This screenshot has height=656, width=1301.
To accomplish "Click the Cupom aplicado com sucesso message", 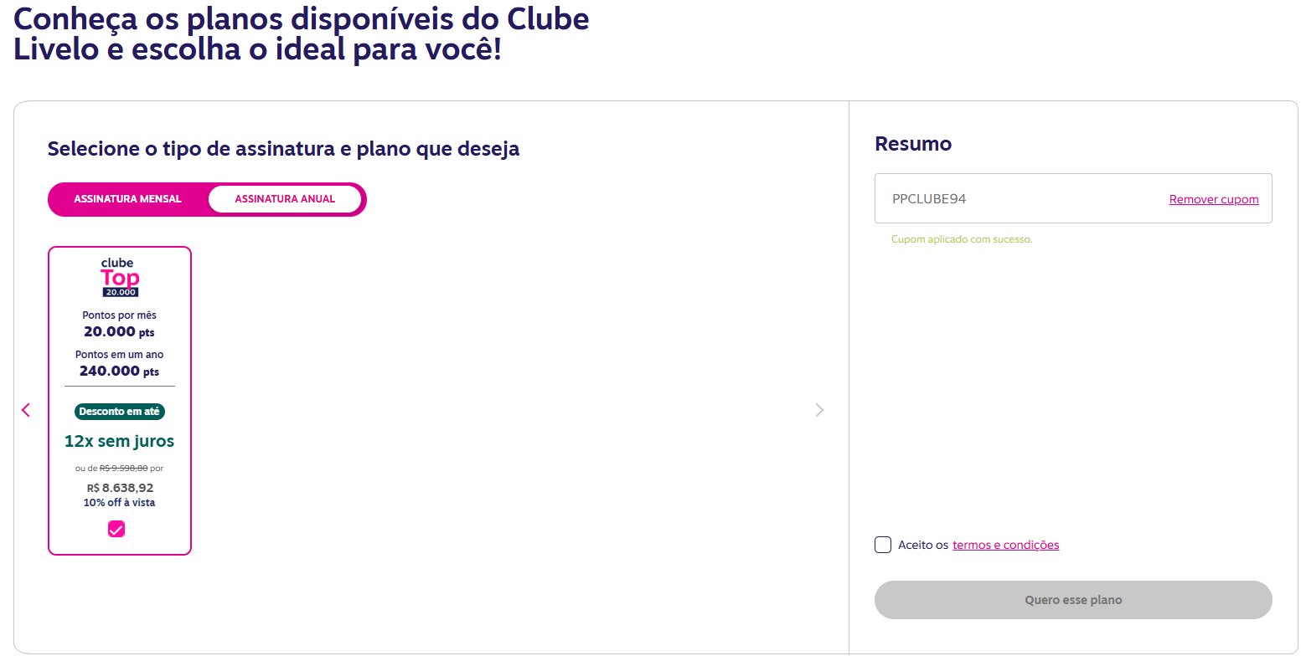I will click(x=962, y=239).
